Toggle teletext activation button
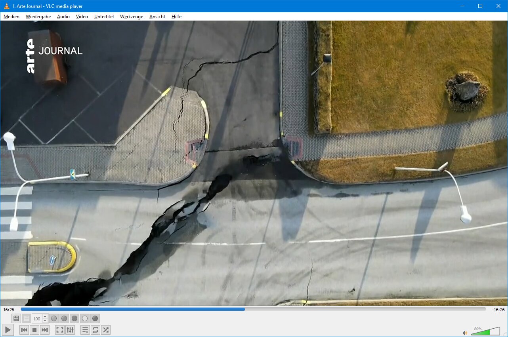 (x=16, y=318)
